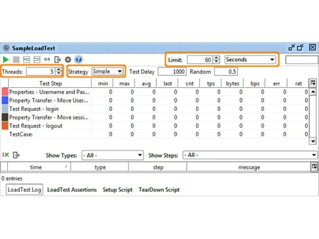Click the orange swatch for logout request

pos(5,126)
